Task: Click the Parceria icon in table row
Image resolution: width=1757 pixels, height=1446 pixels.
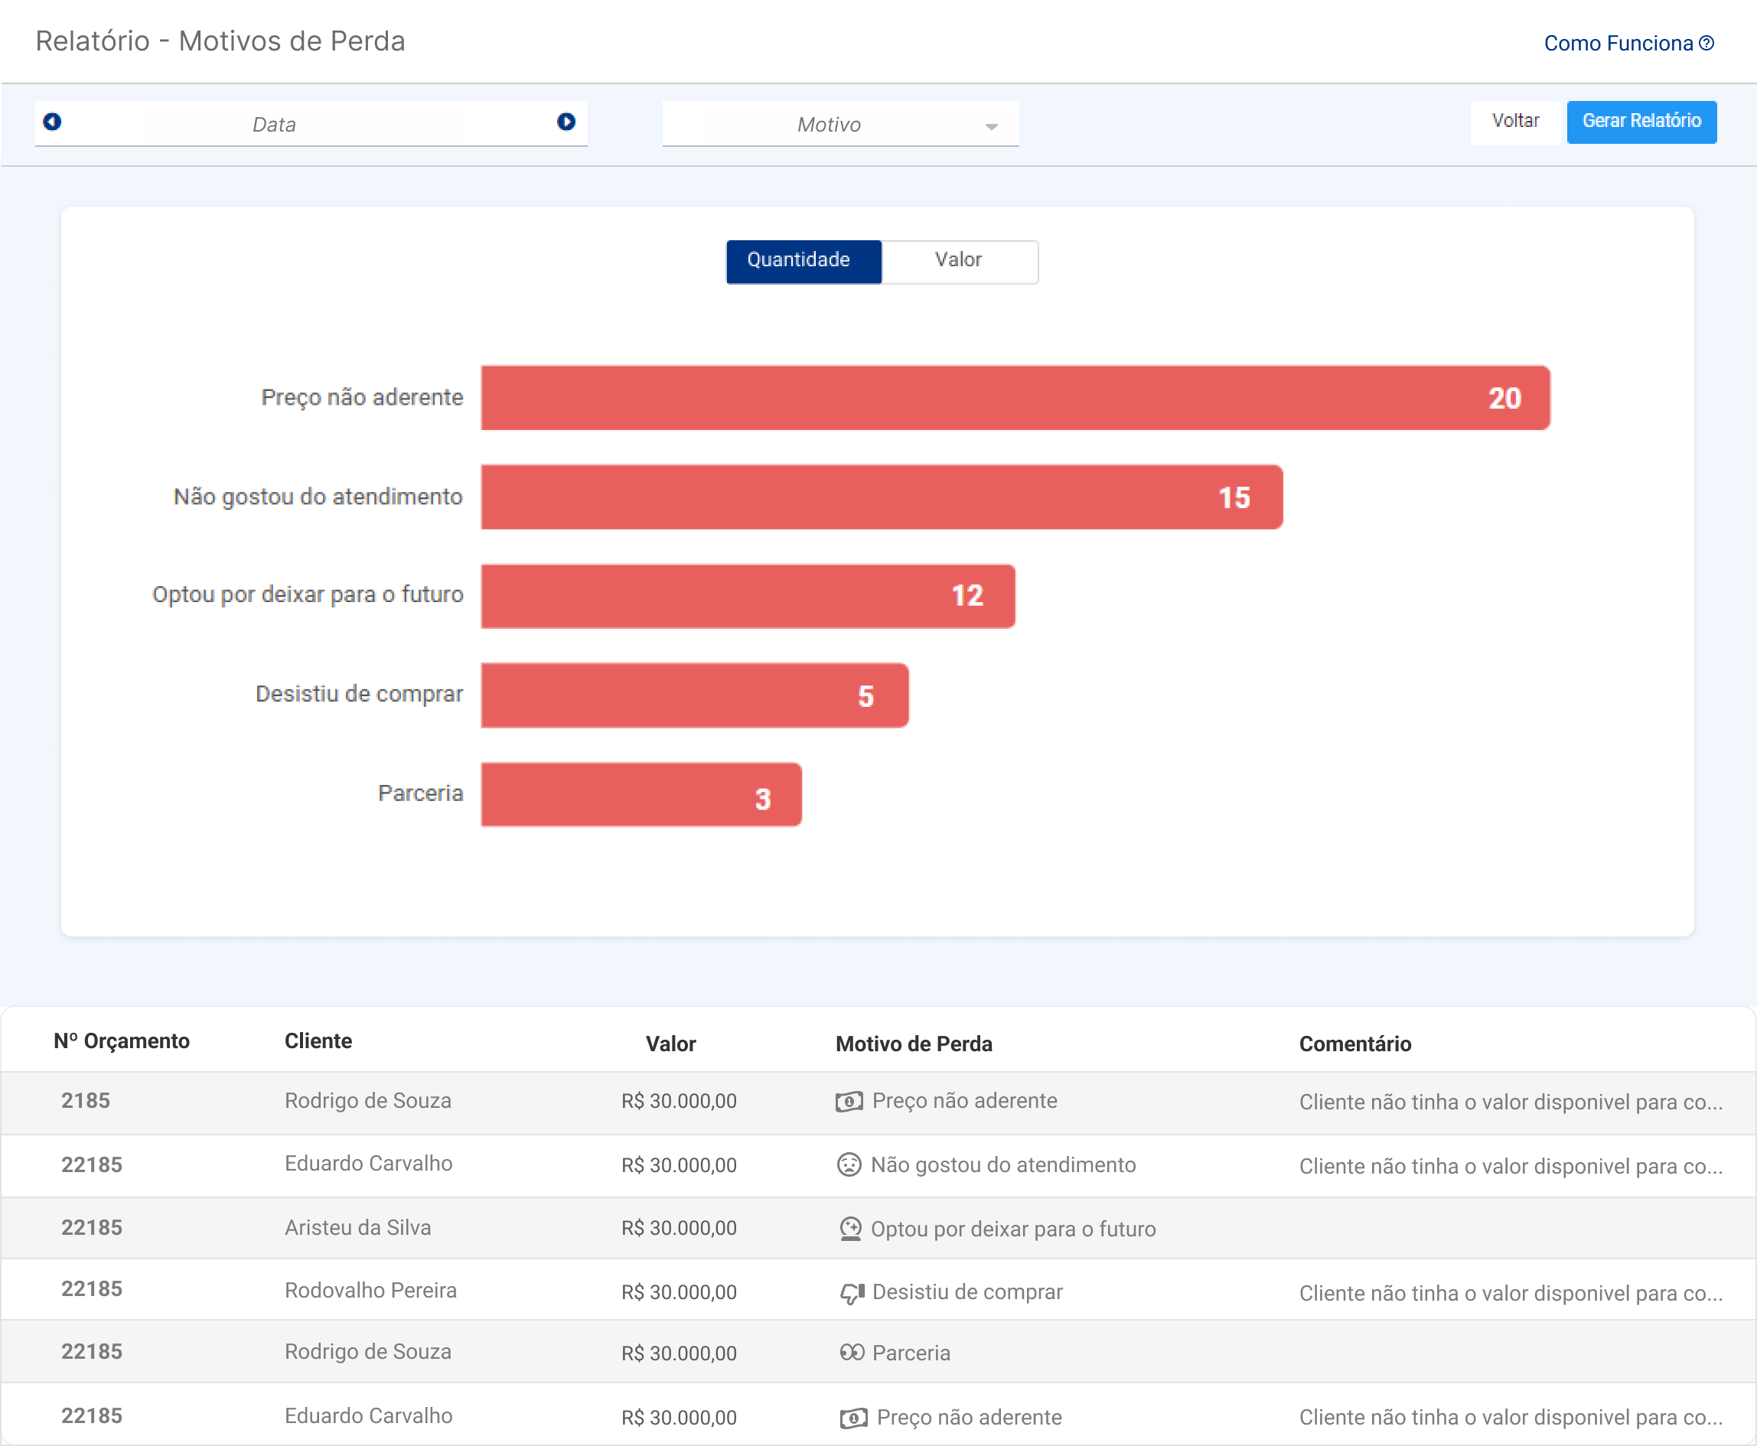Action: [x=852, y=1353]
